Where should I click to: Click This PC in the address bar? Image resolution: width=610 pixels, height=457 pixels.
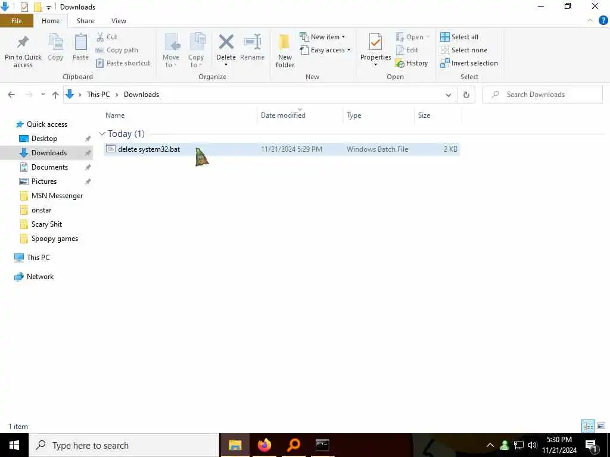click(98, 95)
